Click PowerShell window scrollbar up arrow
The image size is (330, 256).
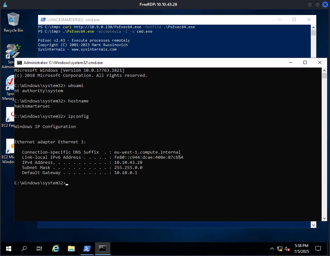[313, 27]
